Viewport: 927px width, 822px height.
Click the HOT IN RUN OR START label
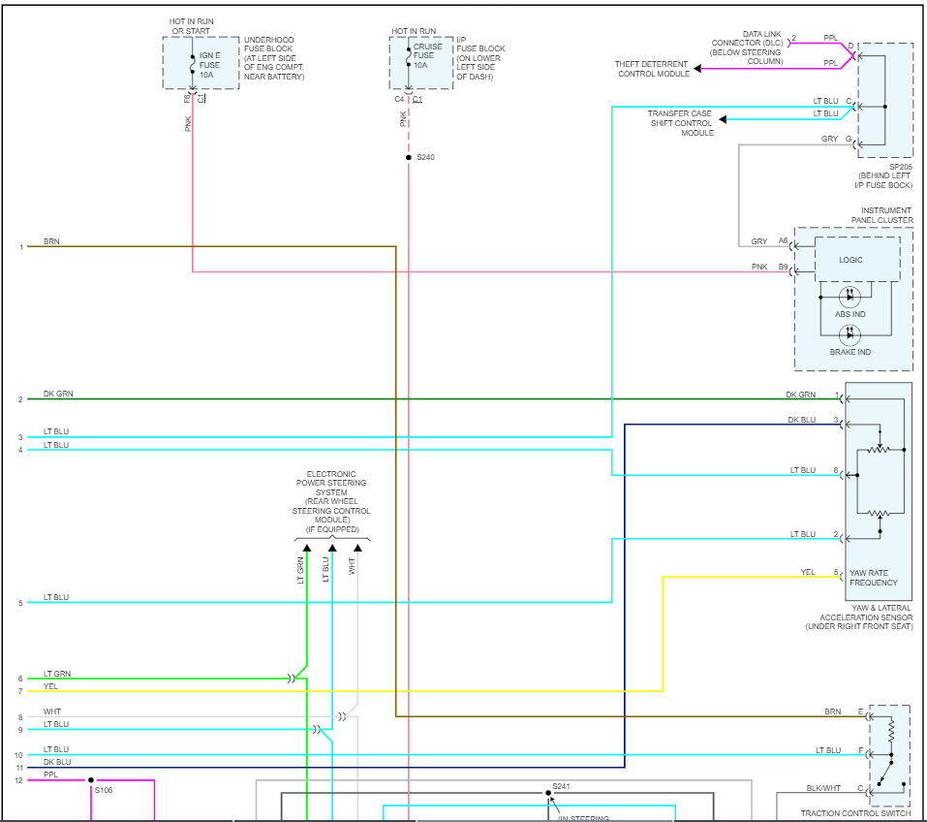pos(191,26)
